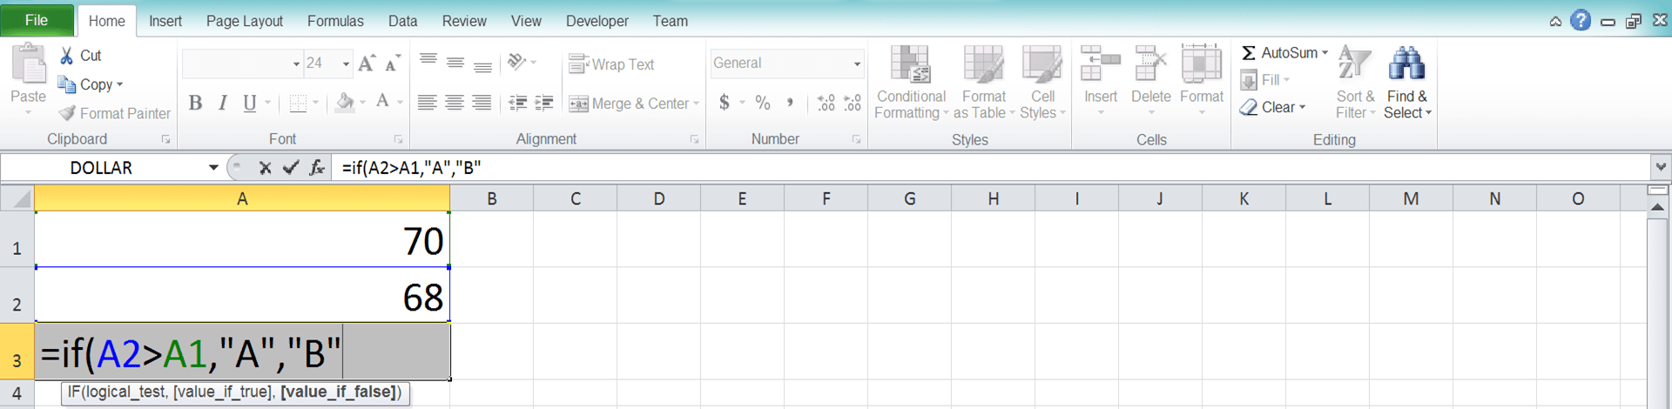
Task: Click inside the formula bar text
Action: tap(411, 167)
